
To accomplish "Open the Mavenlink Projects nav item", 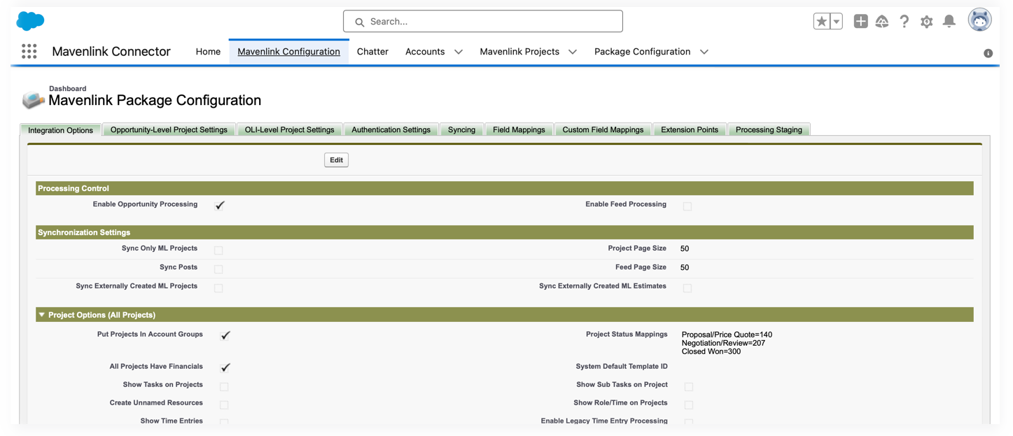I will (519, 52).
